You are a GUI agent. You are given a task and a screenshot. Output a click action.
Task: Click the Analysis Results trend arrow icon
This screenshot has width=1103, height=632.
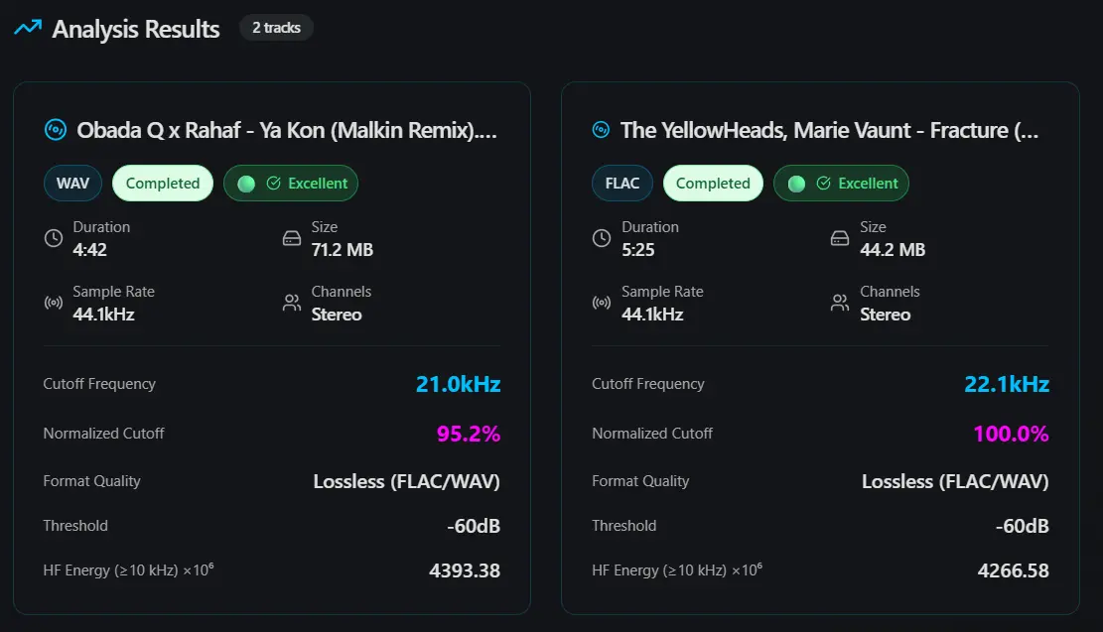(28, 28)
